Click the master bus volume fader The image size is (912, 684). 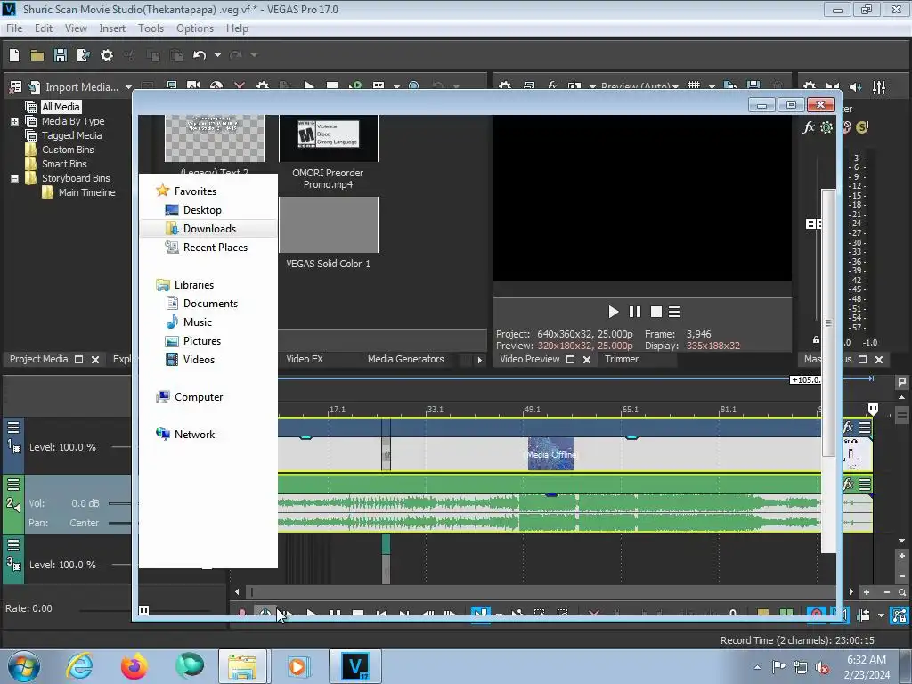click(x=813, y=224)
